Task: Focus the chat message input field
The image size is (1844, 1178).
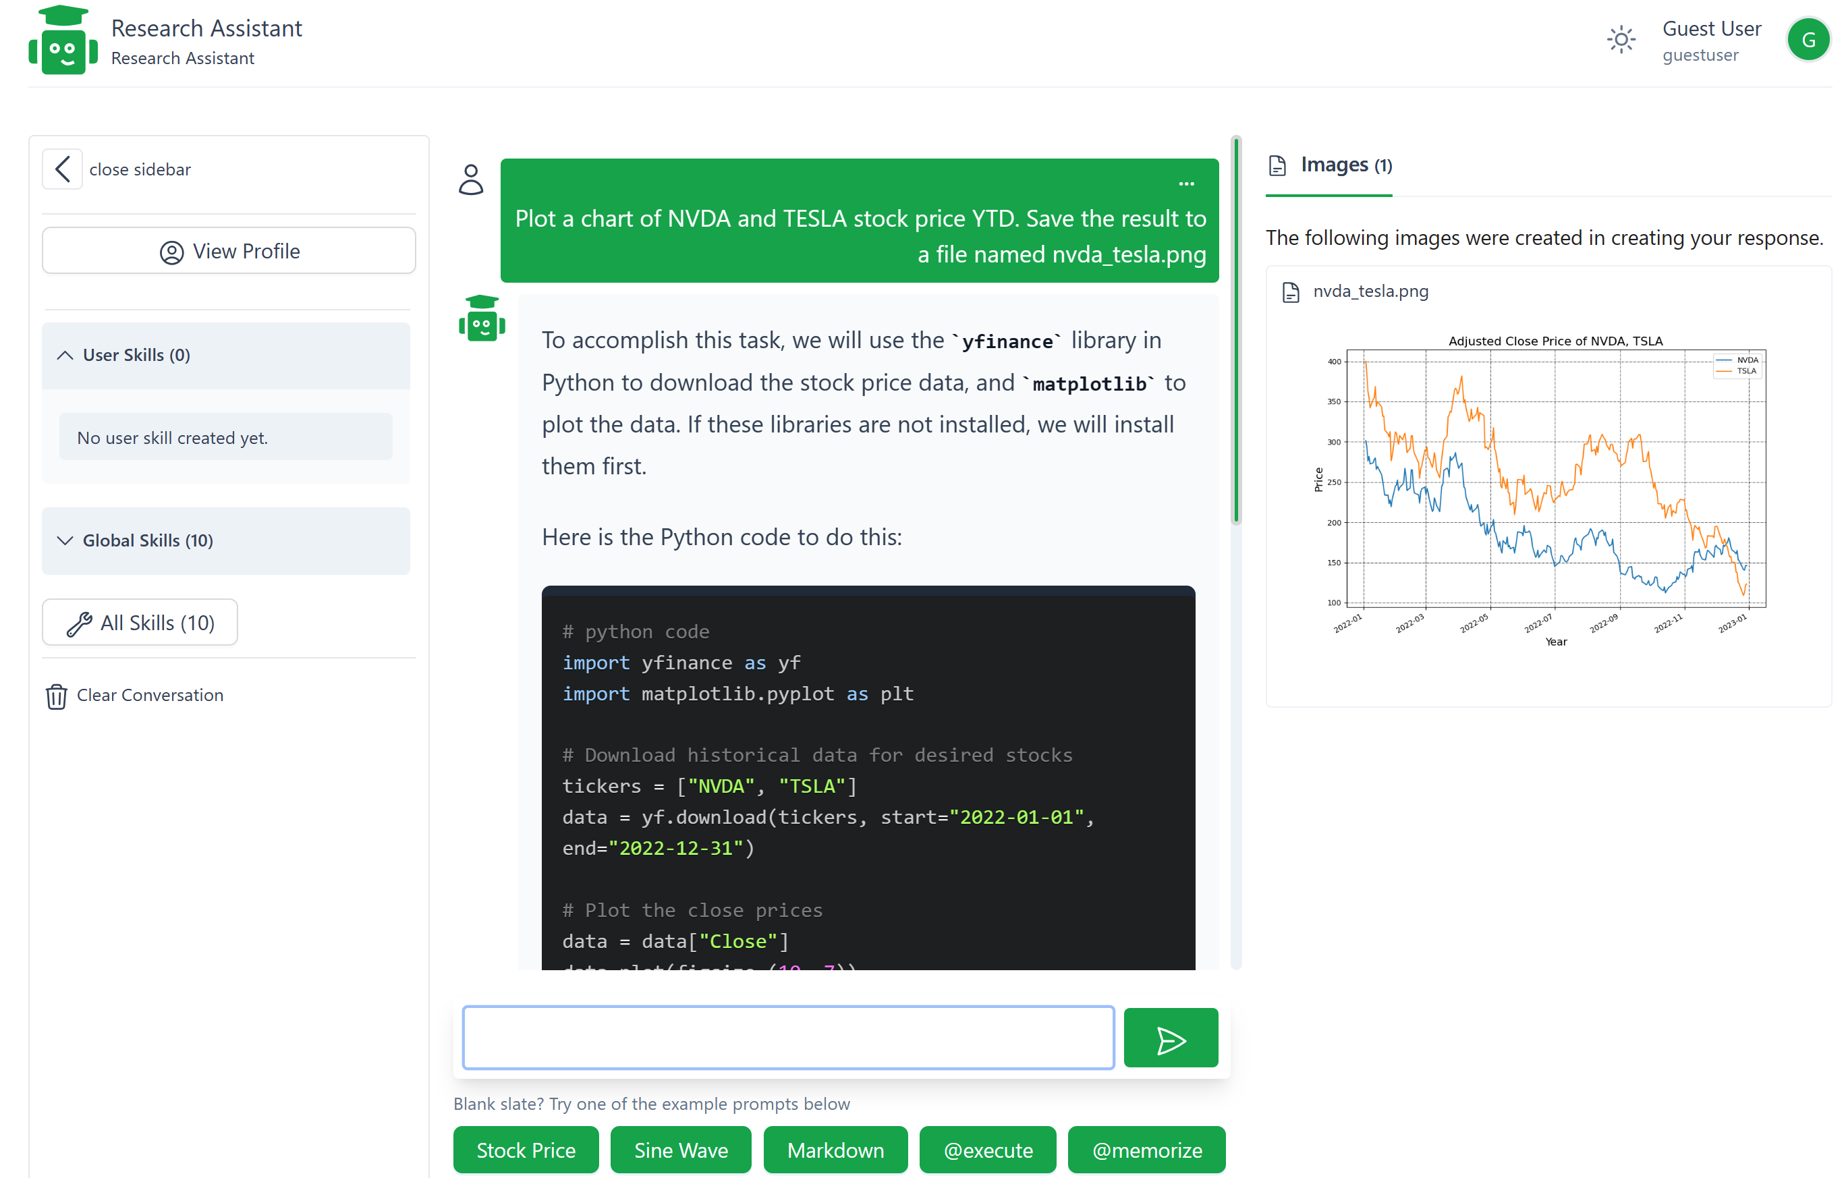Action: point(788,1038)
